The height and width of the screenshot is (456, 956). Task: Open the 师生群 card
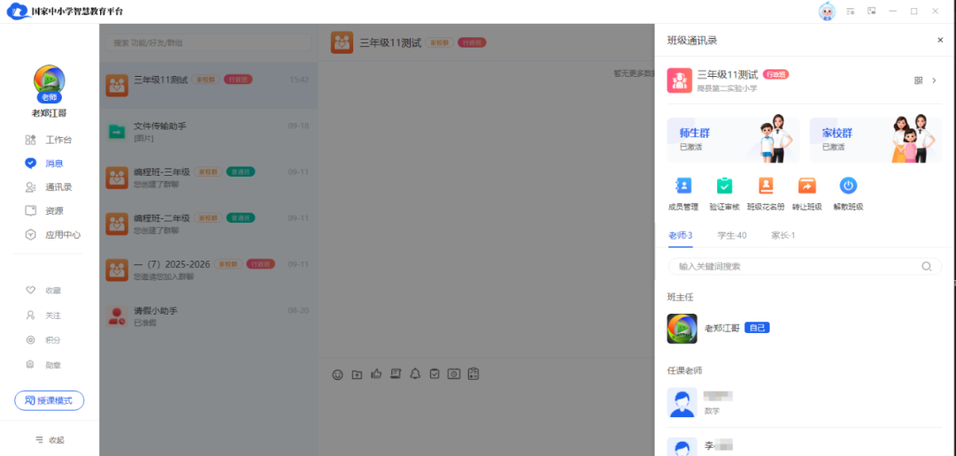point(733,140)
